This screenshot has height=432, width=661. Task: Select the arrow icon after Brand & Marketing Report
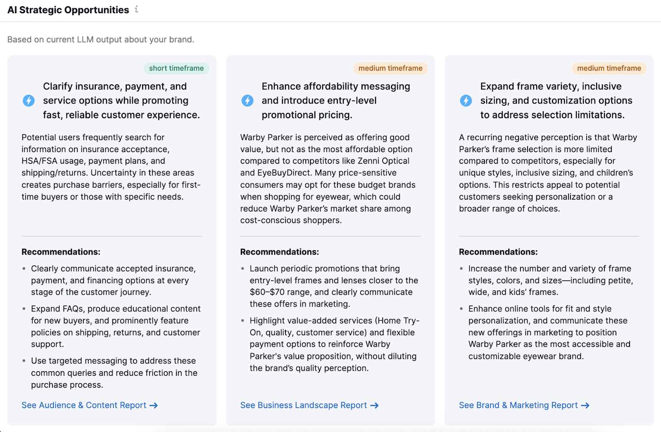pyautogui.click(x=586, y=406)
